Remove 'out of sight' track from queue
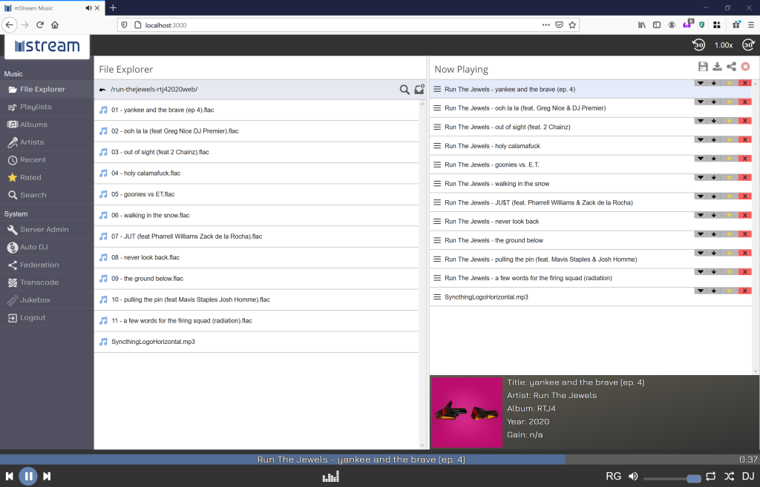Image resolution: width=760 pixels, height=487 pixels. [x=744, y=121]
